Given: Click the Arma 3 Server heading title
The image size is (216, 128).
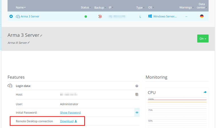Looking at the screenshot, I should click(23, 35).
